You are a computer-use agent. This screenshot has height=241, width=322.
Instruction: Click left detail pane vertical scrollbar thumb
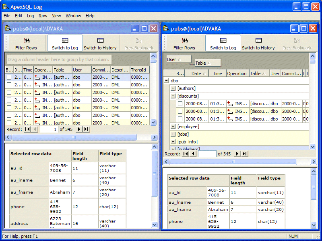155,174
